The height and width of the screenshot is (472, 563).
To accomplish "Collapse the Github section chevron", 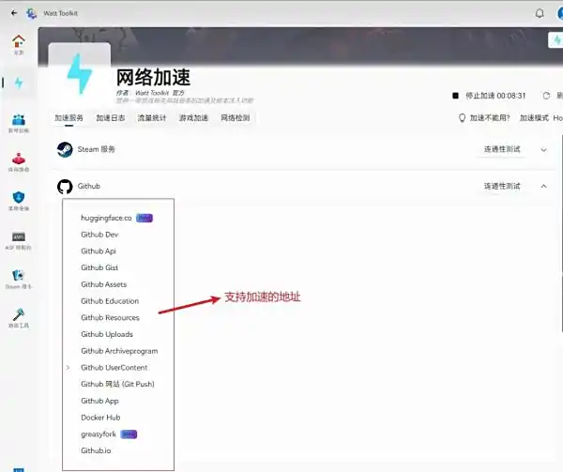I will [x=543, y=187].
